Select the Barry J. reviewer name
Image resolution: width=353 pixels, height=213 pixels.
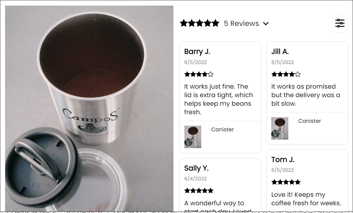pos(197,52)
